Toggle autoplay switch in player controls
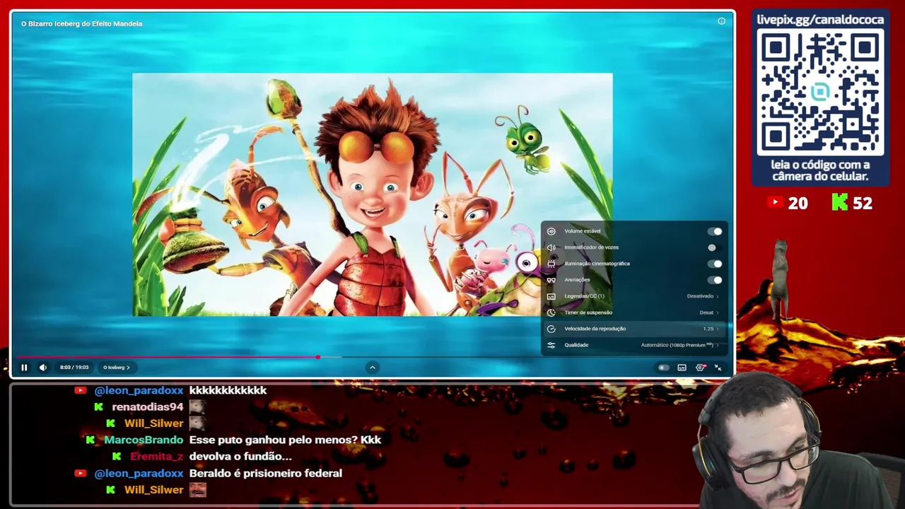 663,368
